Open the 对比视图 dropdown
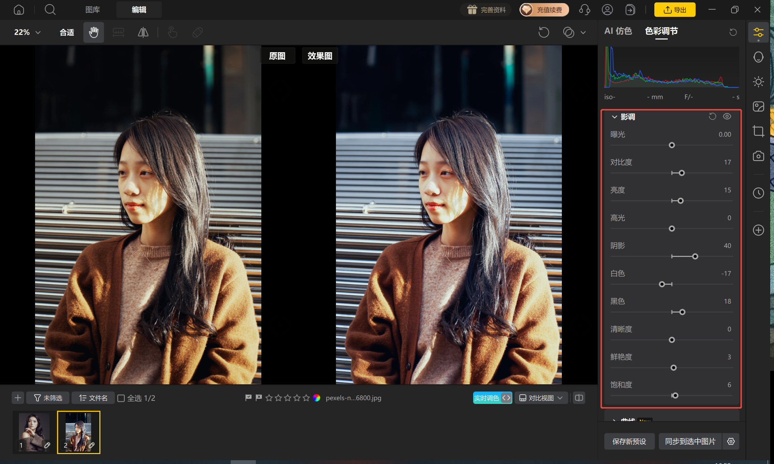Screen dimensions: 774x464 (541, 398)
